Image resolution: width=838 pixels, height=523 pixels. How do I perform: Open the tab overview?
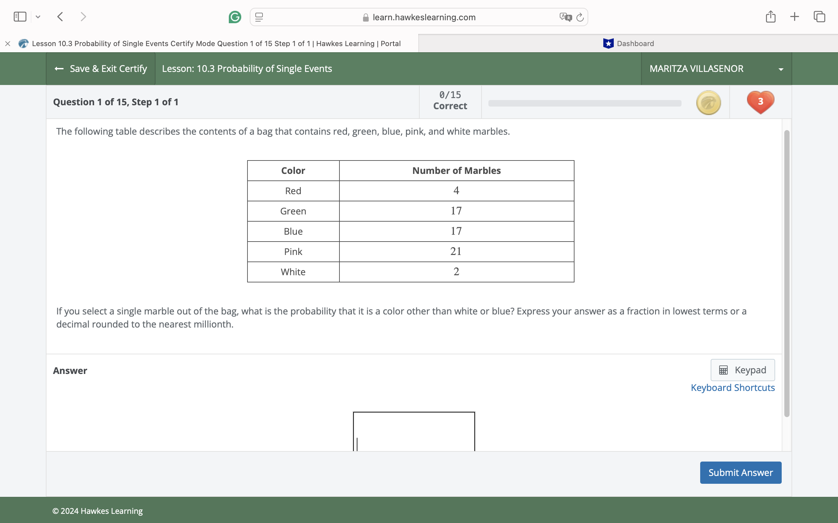coord(819,16)
